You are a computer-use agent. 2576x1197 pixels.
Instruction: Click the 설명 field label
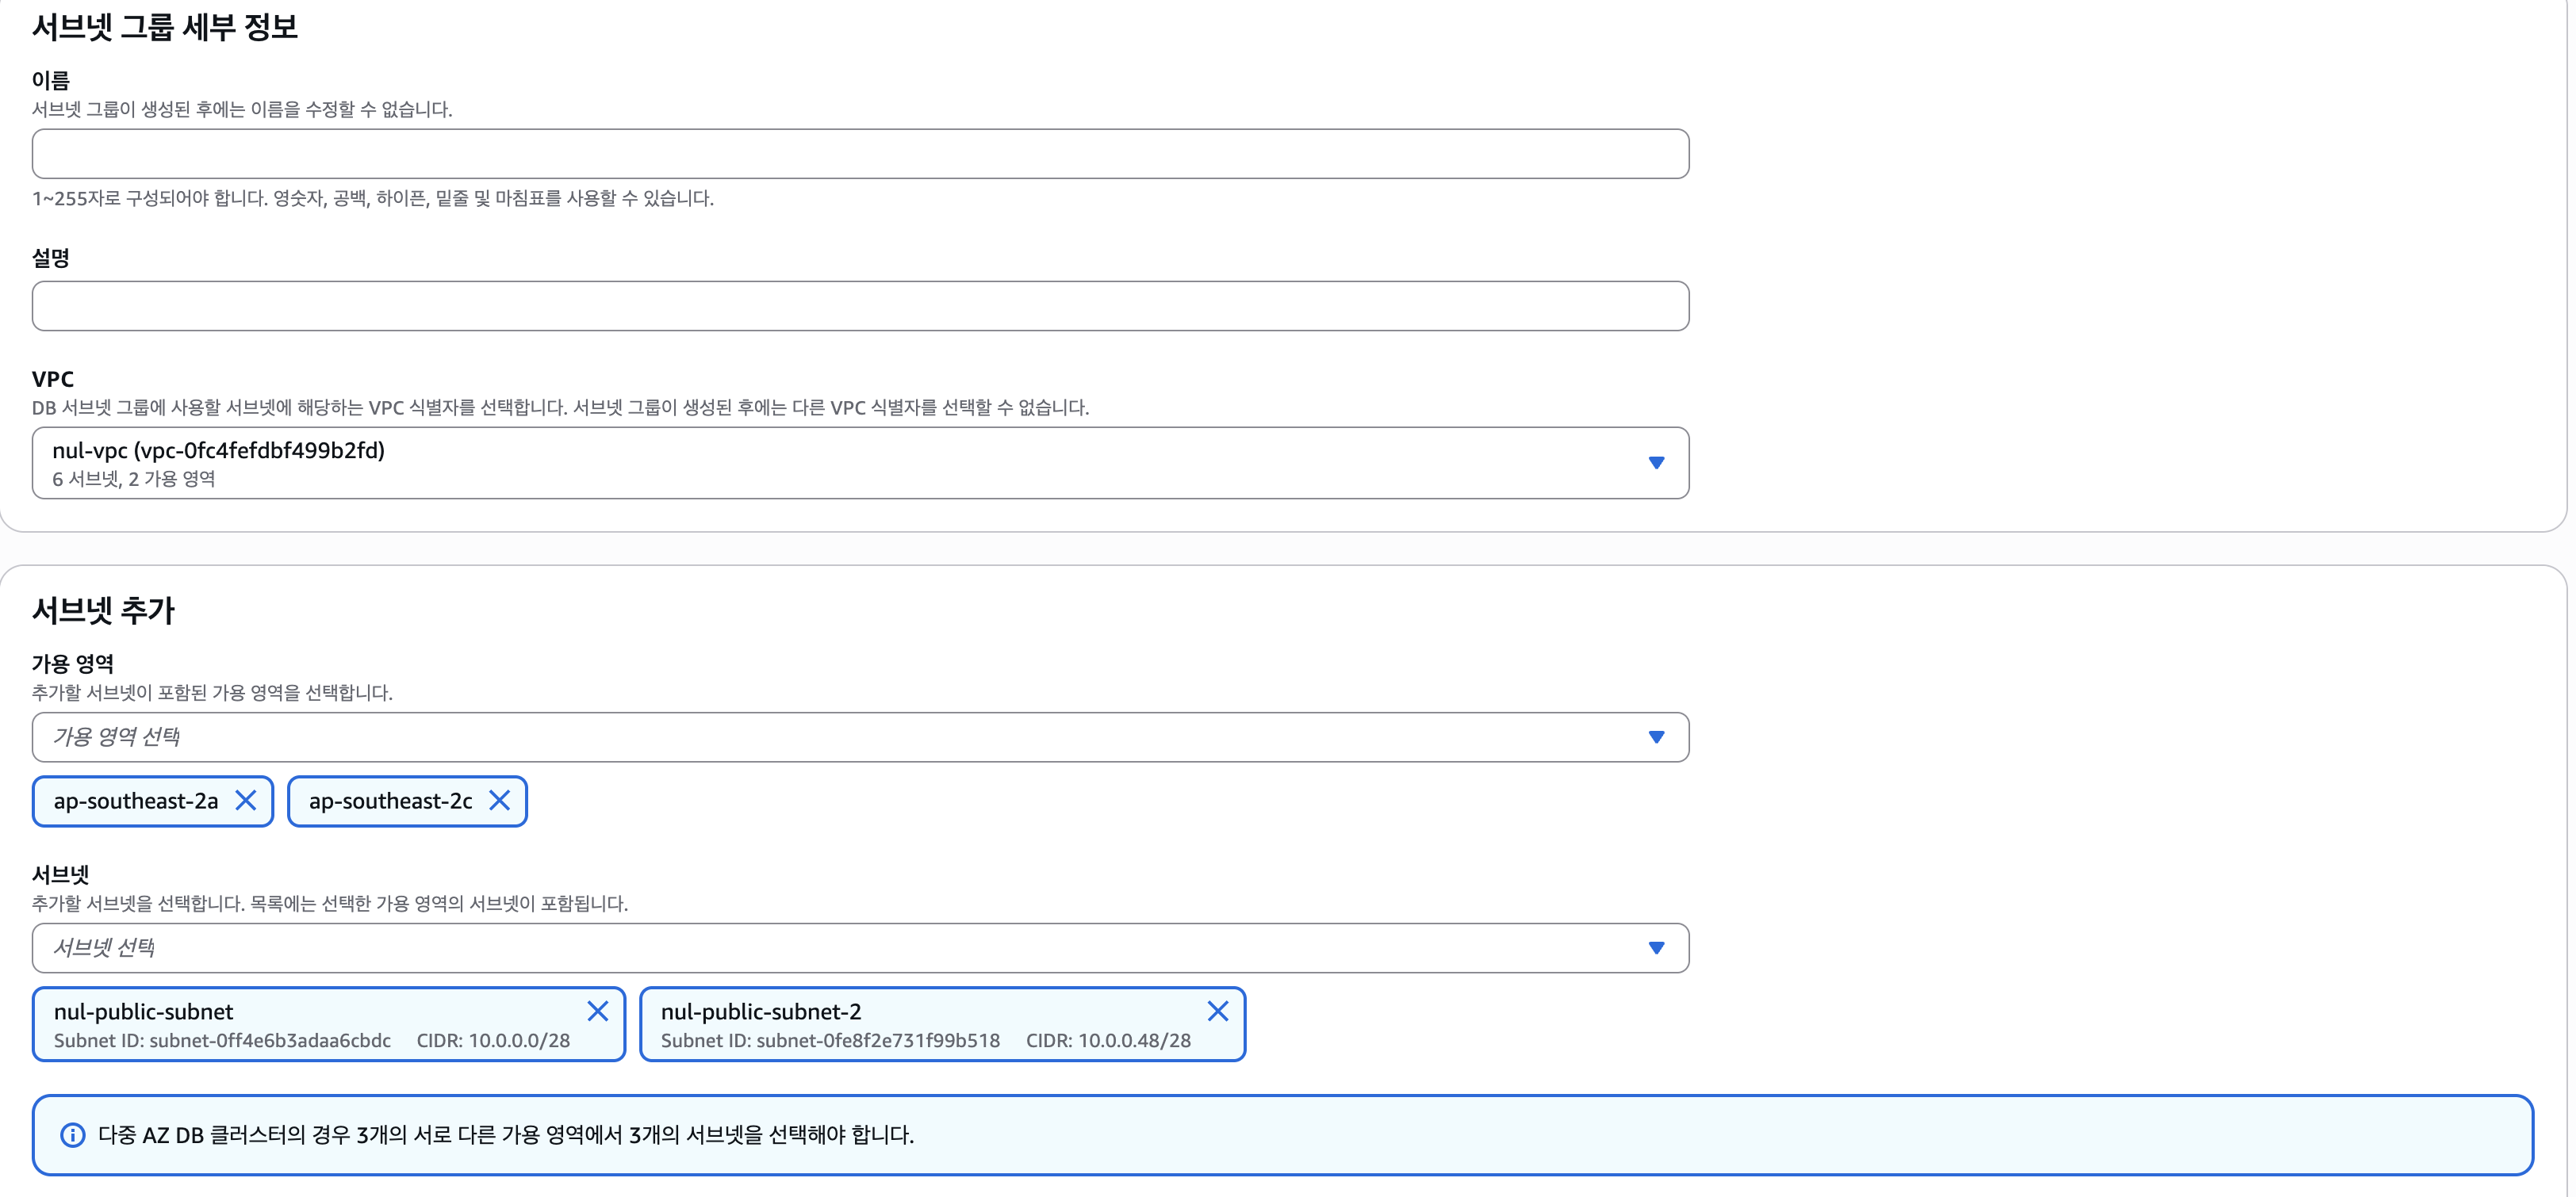[51, 258]
